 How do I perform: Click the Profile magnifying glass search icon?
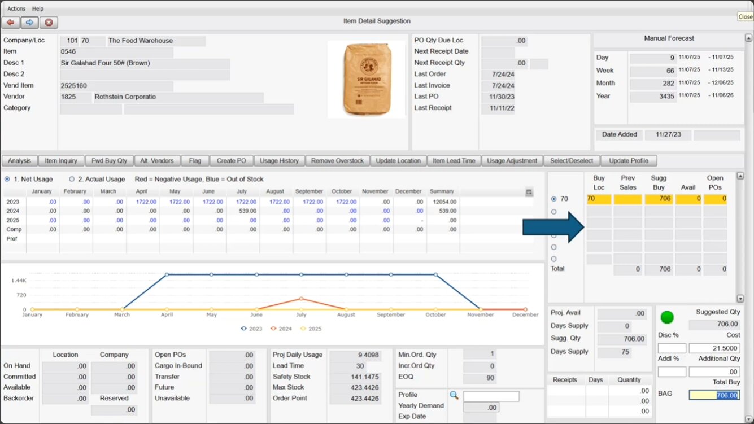454,395
